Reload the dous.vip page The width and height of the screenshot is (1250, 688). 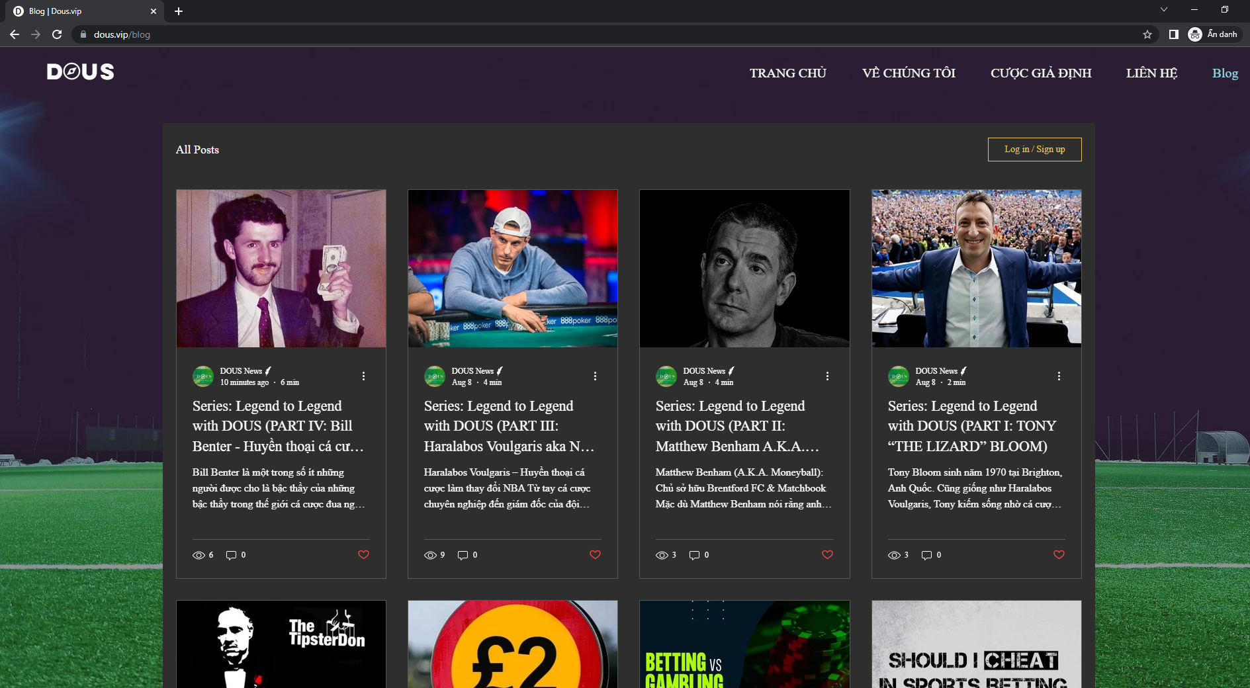point(57,34)
